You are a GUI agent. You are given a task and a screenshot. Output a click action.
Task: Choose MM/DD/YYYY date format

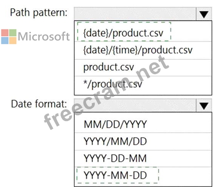[x=143, y=124]
